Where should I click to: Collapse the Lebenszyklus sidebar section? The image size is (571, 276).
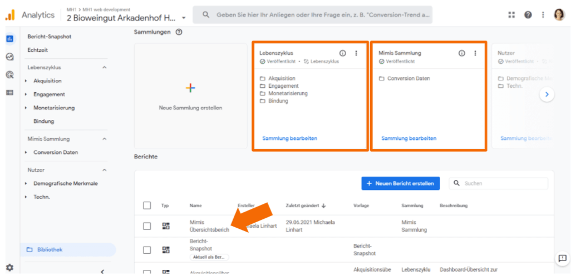105,68
